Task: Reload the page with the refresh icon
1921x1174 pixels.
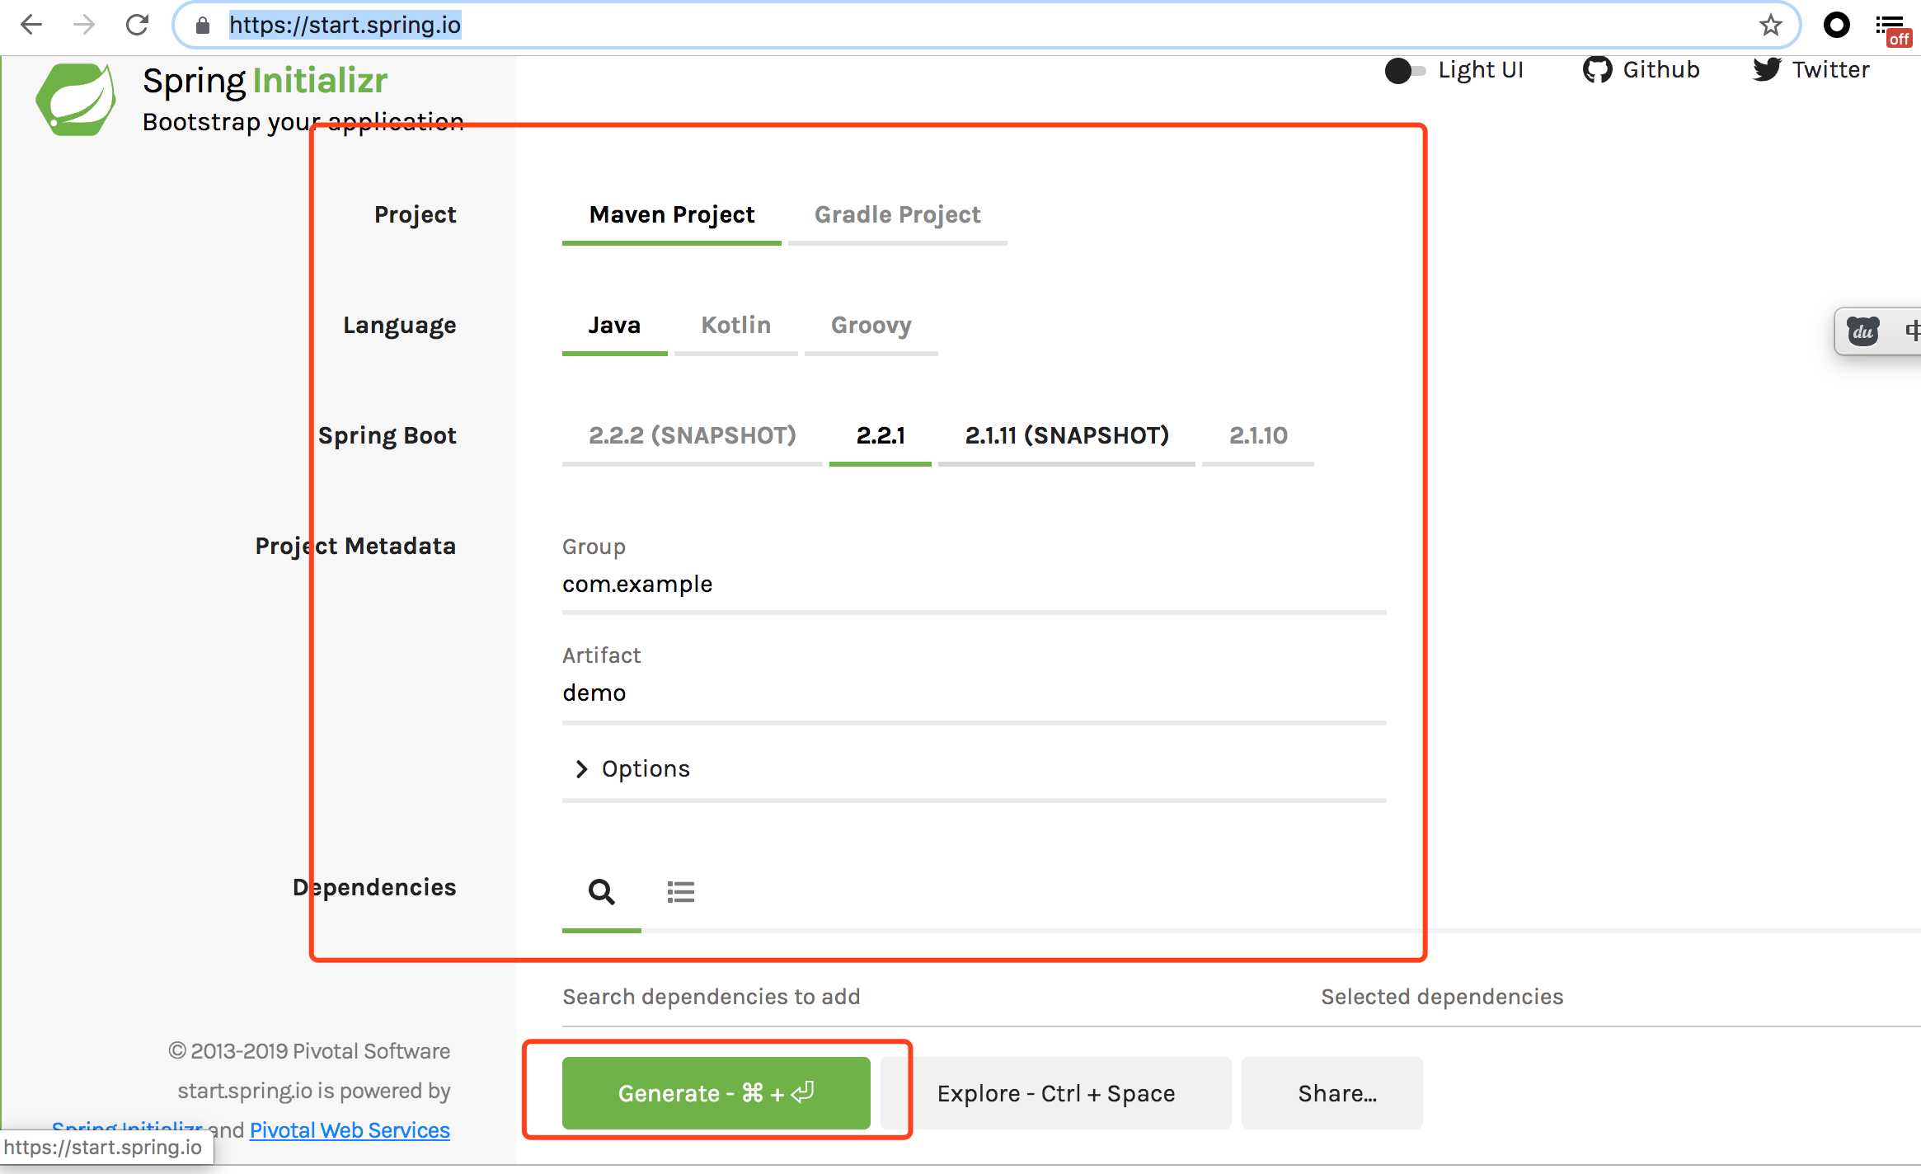Action: point(137,25)
